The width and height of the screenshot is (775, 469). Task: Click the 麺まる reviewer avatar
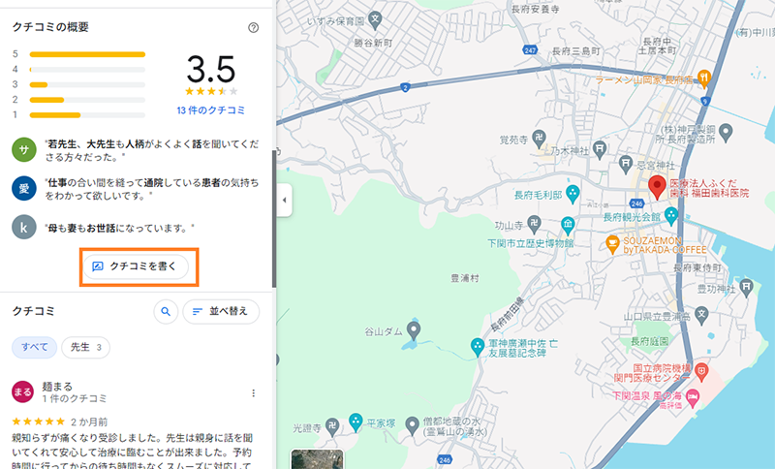pyautogui.click(x=22, y=392)
